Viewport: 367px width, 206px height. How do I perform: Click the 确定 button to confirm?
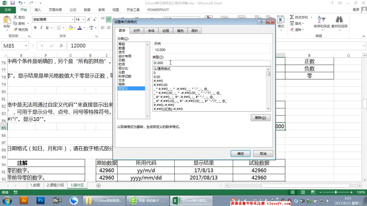point(241,153)
